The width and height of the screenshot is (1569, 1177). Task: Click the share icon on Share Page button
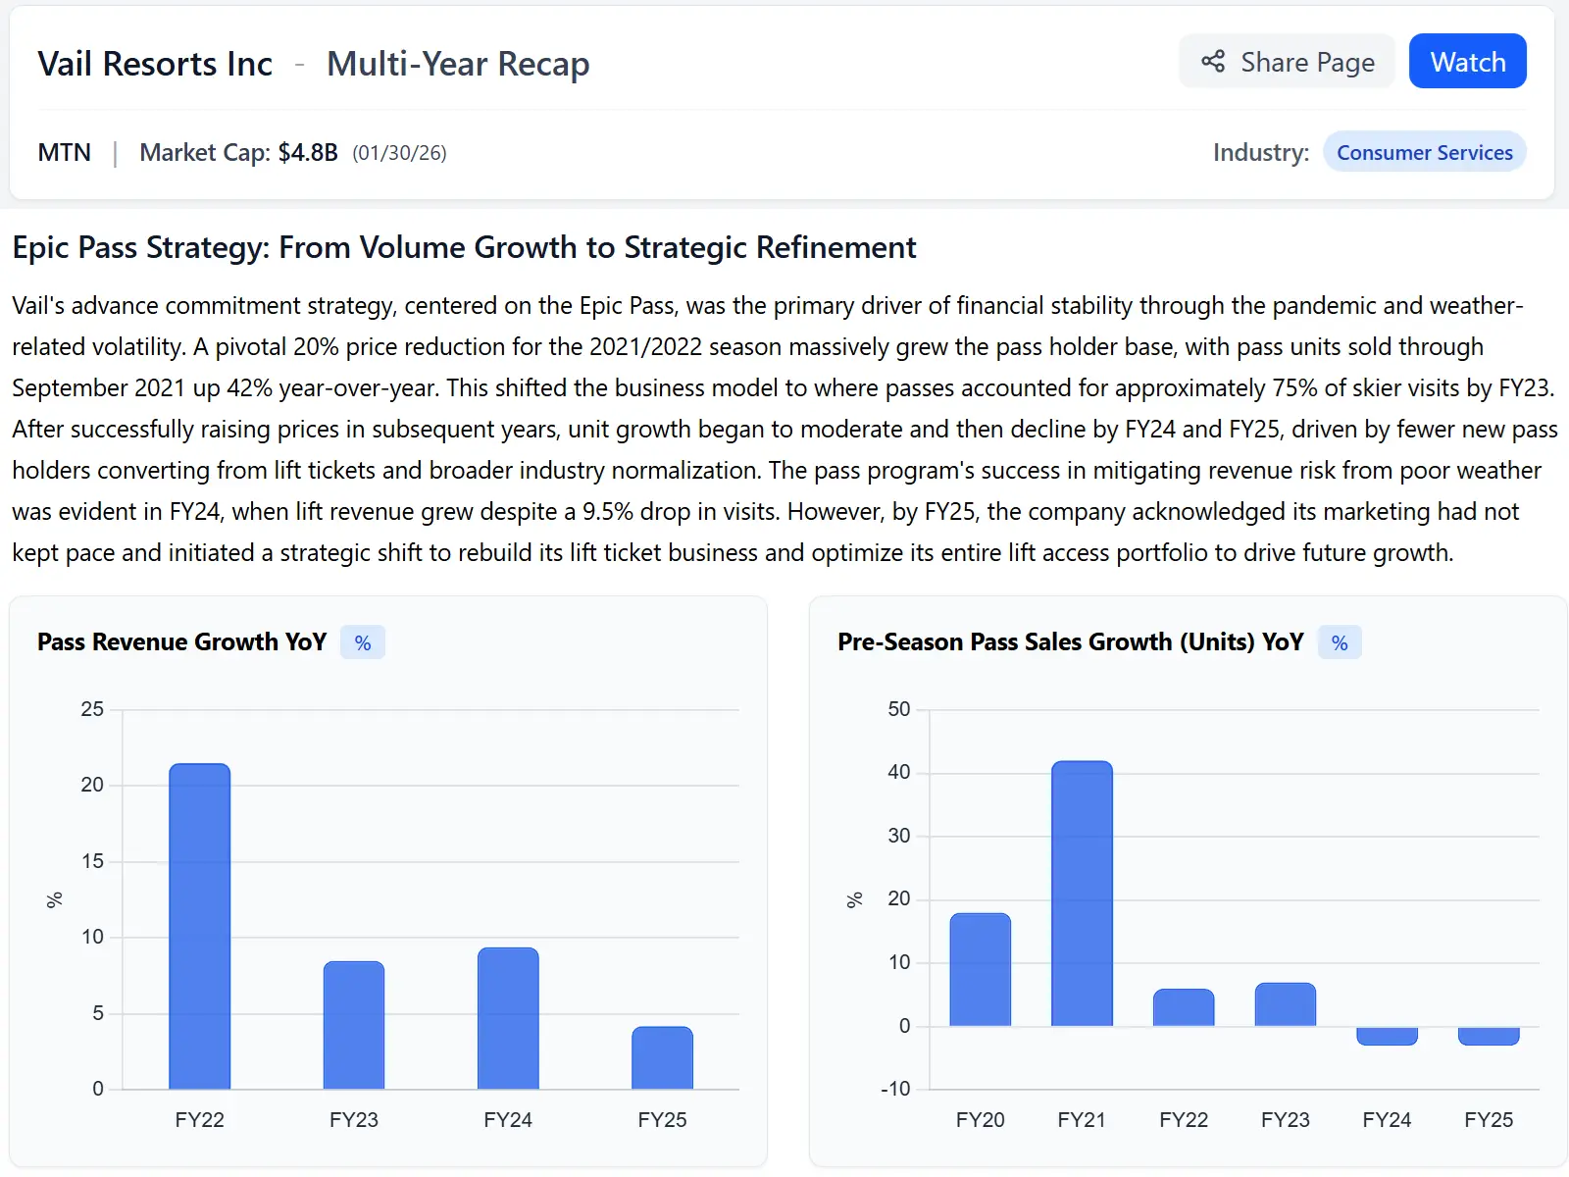(x=1214, y=61)
